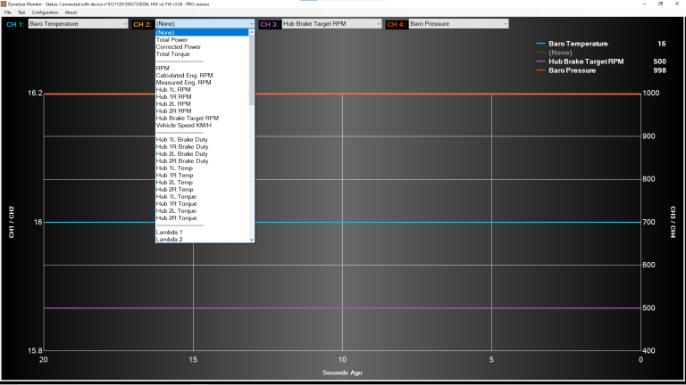Select Hub 1L RPM
Screen dimensions: 686x385
click(x=202, y=90)
